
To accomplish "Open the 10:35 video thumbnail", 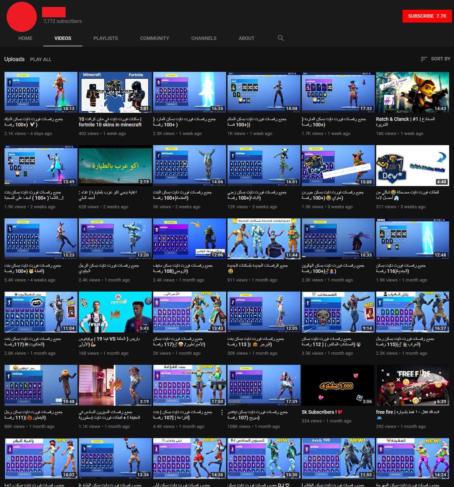I will click(338, 239).
